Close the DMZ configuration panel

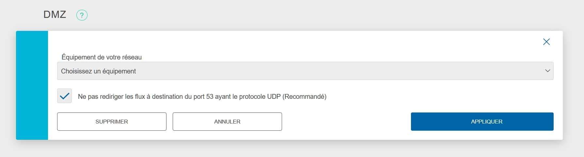point(546,42)
